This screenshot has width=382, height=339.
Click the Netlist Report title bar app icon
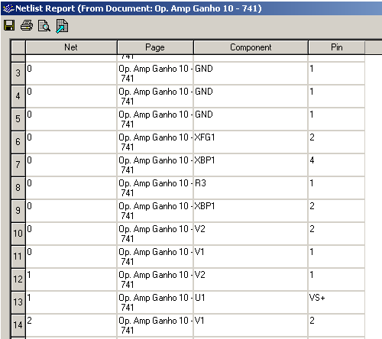coord(8,8)
